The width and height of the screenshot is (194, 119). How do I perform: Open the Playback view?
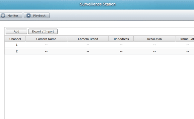click(x=37, y=16)
